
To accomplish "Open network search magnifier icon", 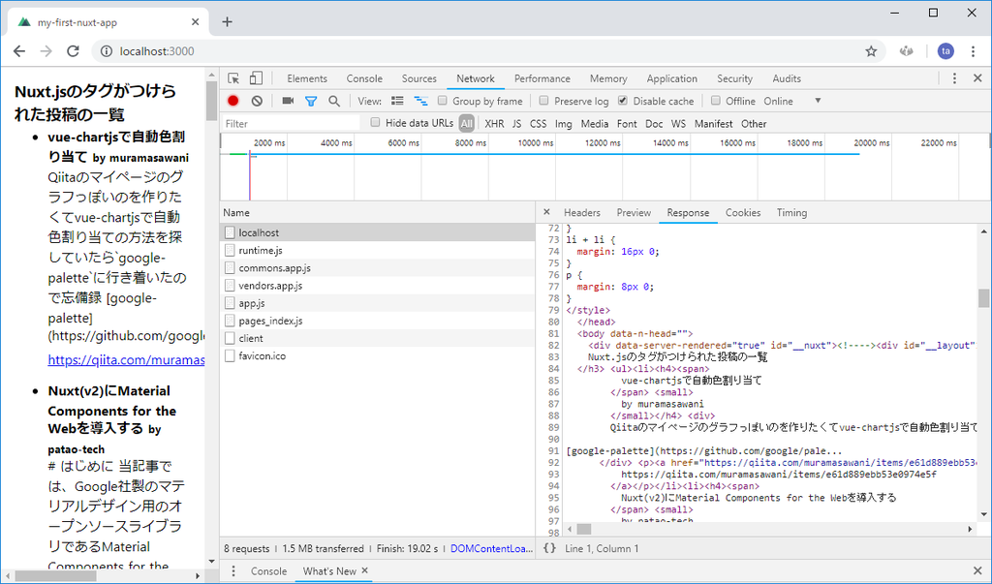I will [334, 101].
